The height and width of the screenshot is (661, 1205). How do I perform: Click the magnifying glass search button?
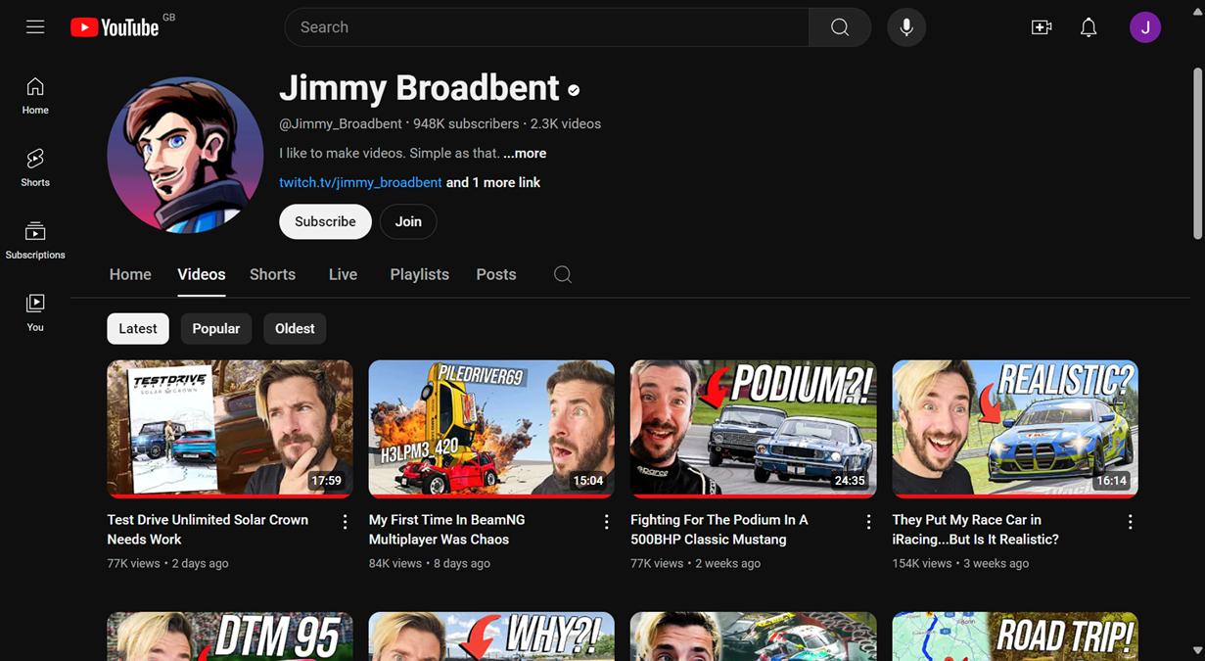(839, 26)
